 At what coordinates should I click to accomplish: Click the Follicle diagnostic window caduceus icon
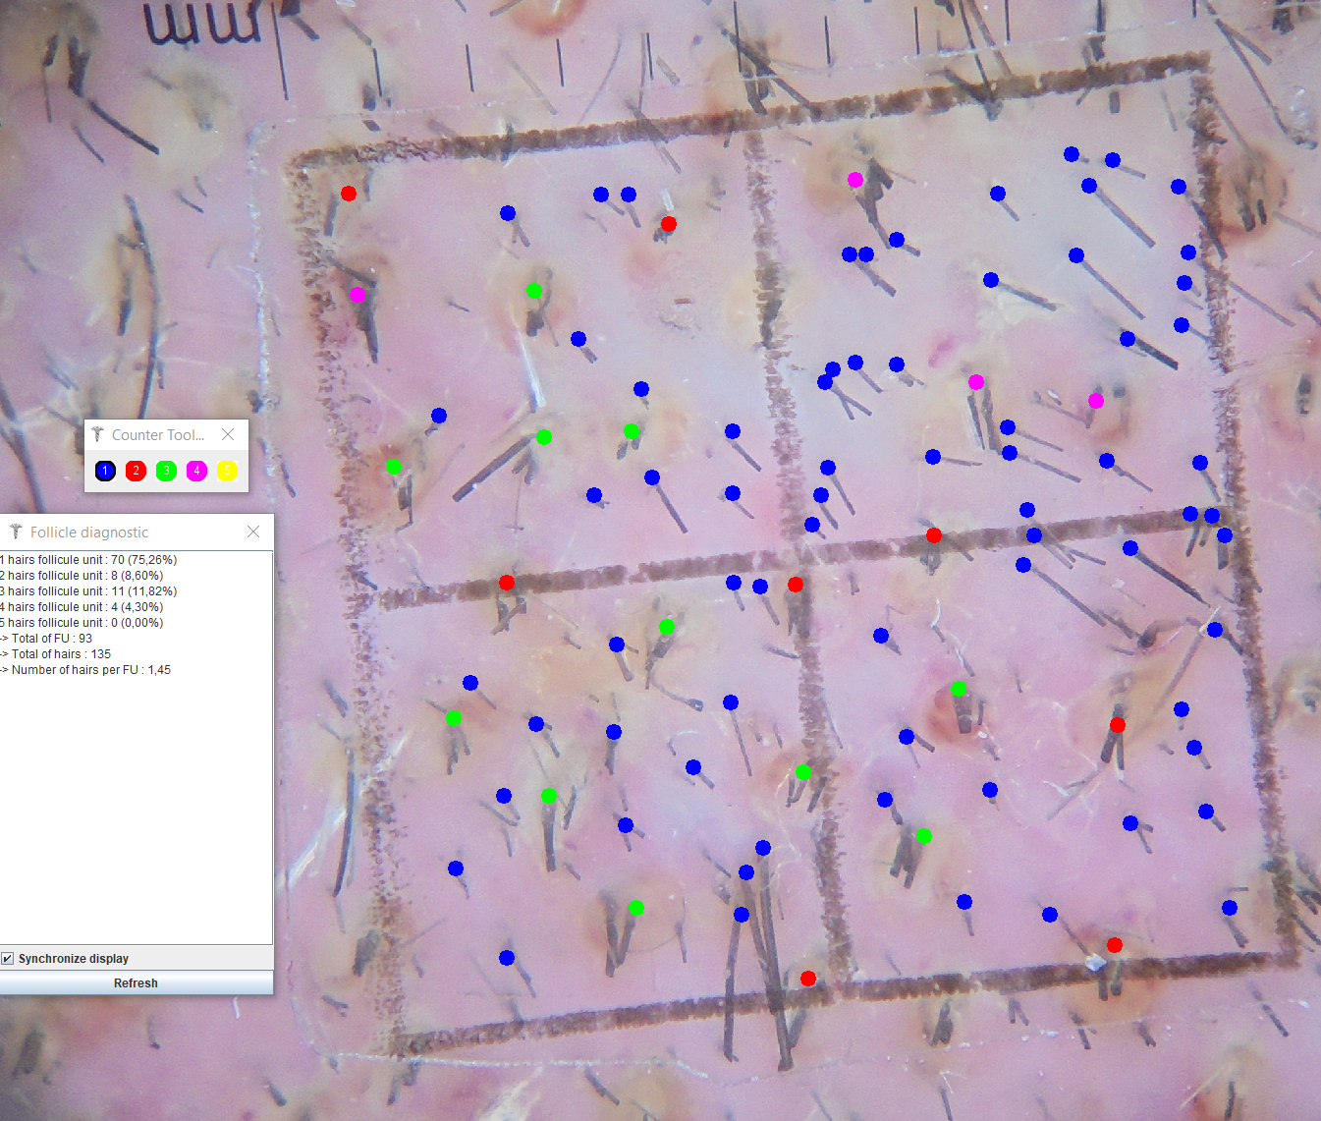[16, 532]
